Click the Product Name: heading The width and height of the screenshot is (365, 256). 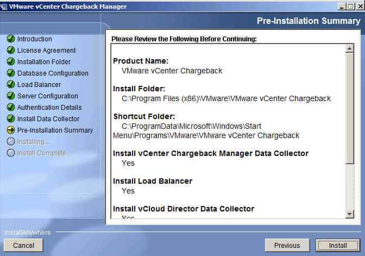pos(141,61)
